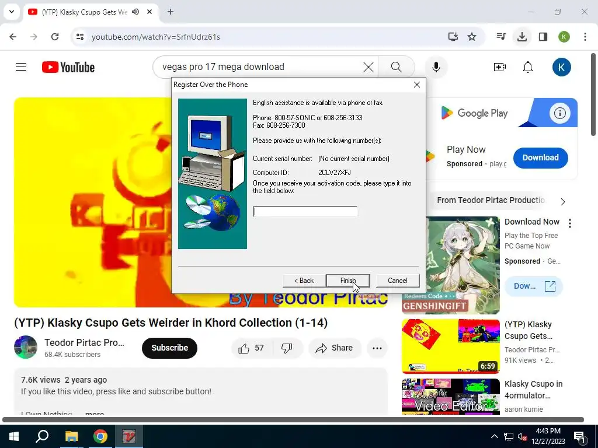Run search with the magnifier button

click(397, 67)
